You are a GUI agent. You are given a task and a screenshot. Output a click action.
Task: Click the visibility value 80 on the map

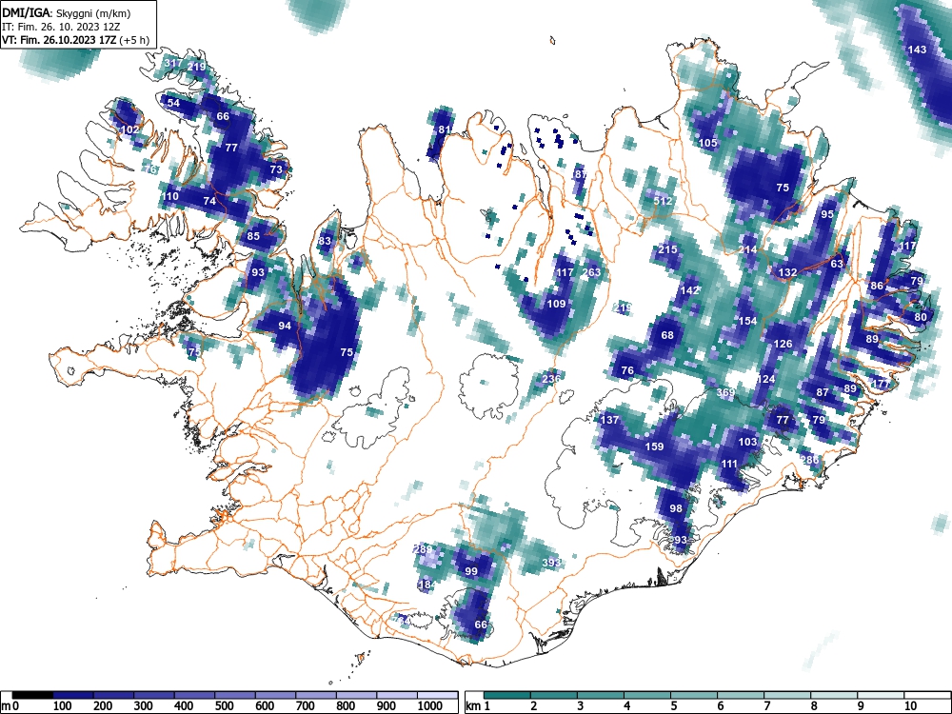[921, 317]
